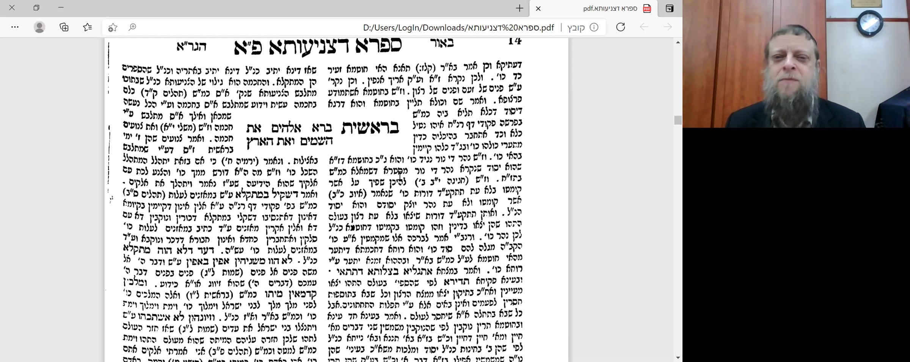Close the browser window
This screenshot has width=910, height=362.
[x=12, y=8]
